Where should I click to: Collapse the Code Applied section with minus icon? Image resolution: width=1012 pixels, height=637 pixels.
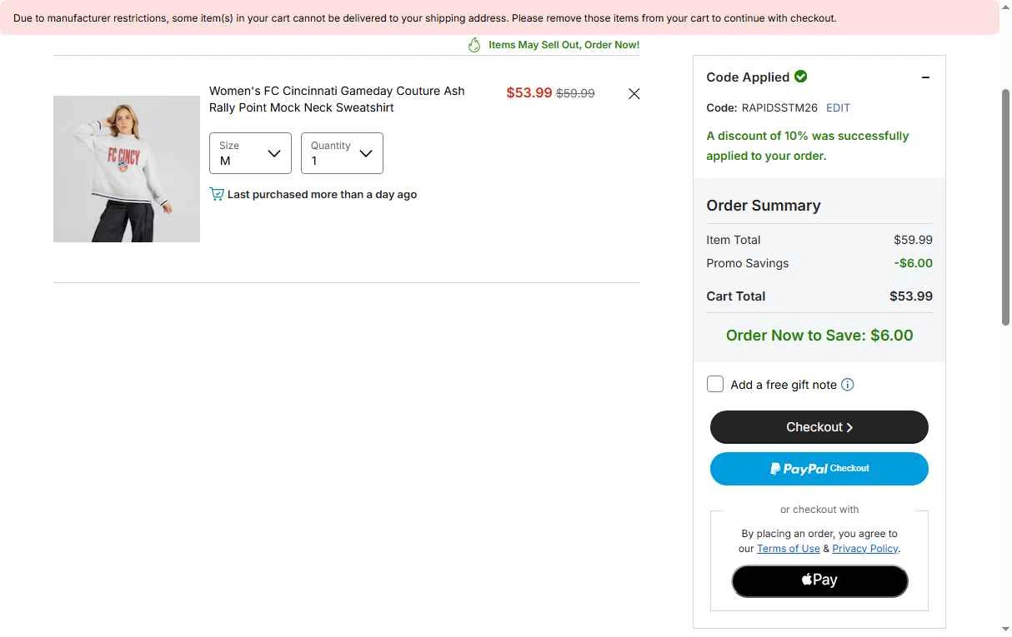pyautogui.click(x=925, y=77)
